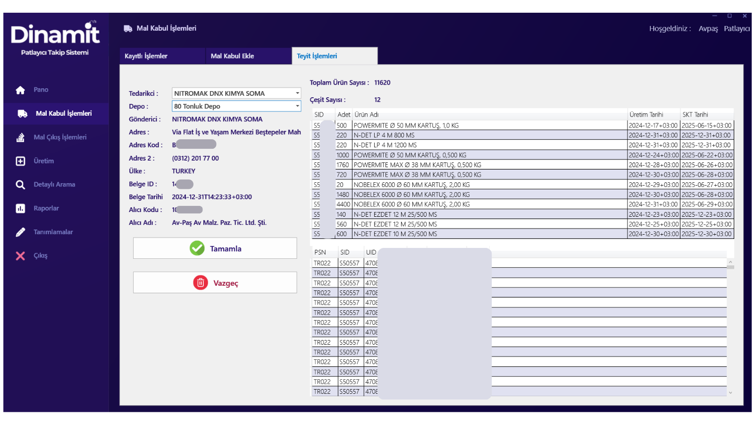Viewport: 755px width, 425px height.
Task: Click production date 2024-12-17+03:00
Action: 653,126
